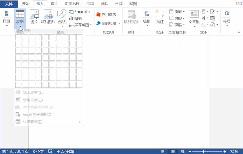Viewport: 243px width, 154px height.
Task: Switch to the 审阅 Review tab
Action: 119,4
